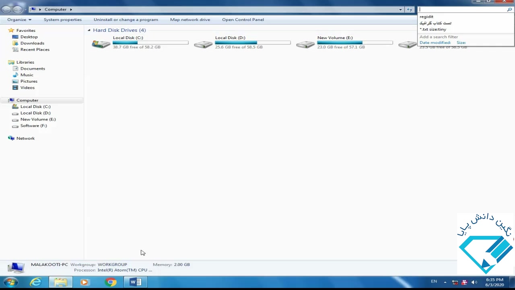The height and width of the screenshot is (290, 515).
Task: Click System properties in the toolbar
Action: 63,20
